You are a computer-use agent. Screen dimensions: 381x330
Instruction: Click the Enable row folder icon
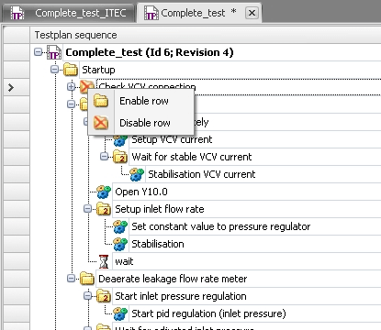pos(101,101)
